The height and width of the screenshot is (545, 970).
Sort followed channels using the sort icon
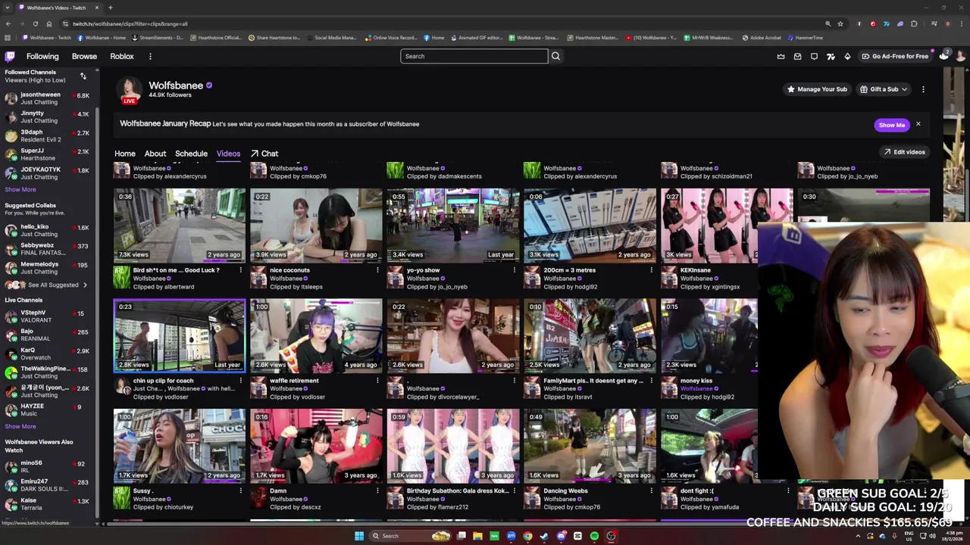83,76
